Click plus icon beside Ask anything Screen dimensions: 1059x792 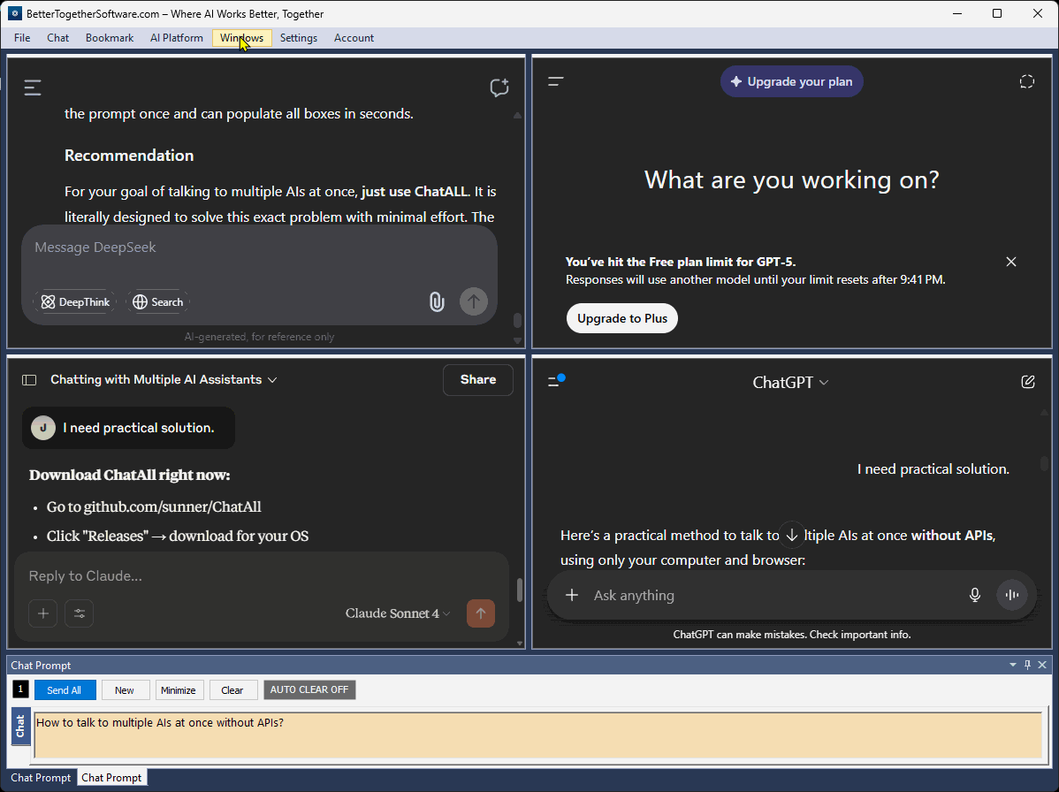tap(572, 595)
